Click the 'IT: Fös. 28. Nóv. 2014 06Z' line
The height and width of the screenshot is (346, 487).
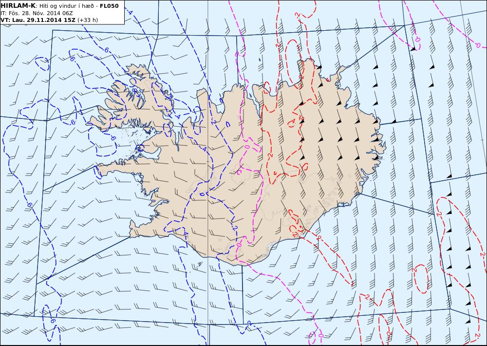37,13
